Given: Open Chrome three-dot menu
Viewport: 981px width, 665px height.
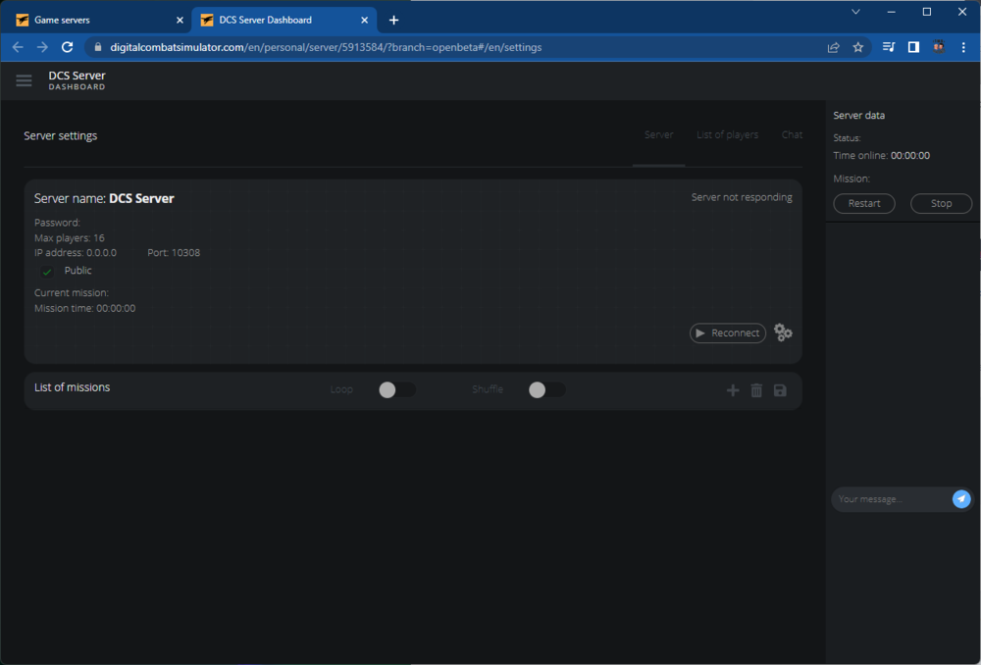Looking at the screenshot, I should click(x=963, y=47).
